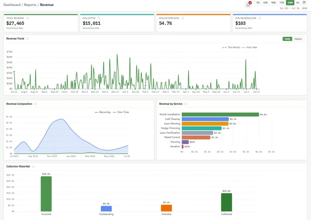
Task: Click the $103 average revenue value
Action: point(241,23)
